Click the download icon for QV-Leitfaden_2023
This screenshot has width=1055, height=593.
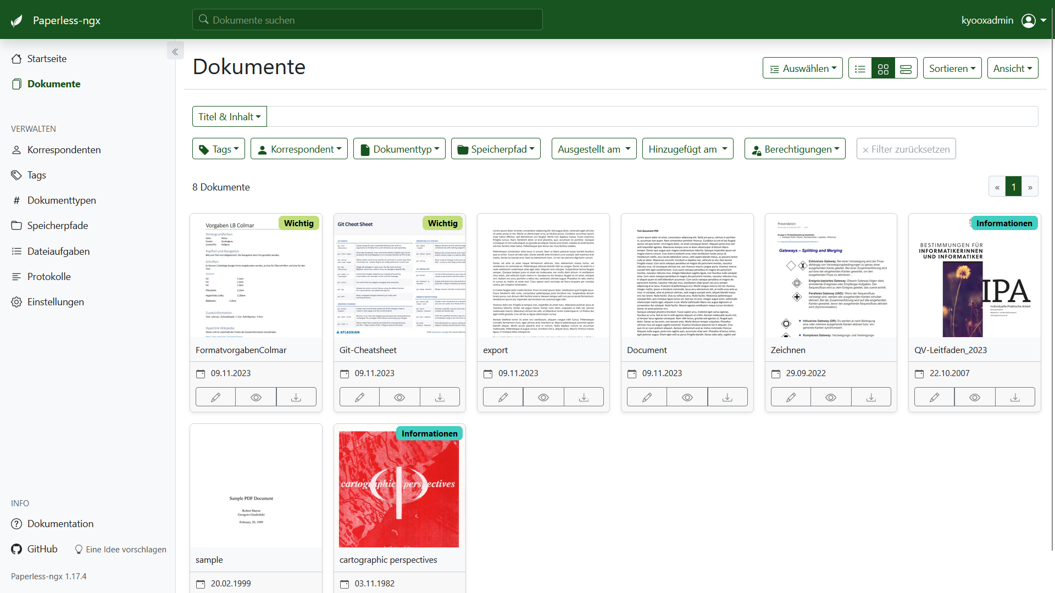(1015, 397)
